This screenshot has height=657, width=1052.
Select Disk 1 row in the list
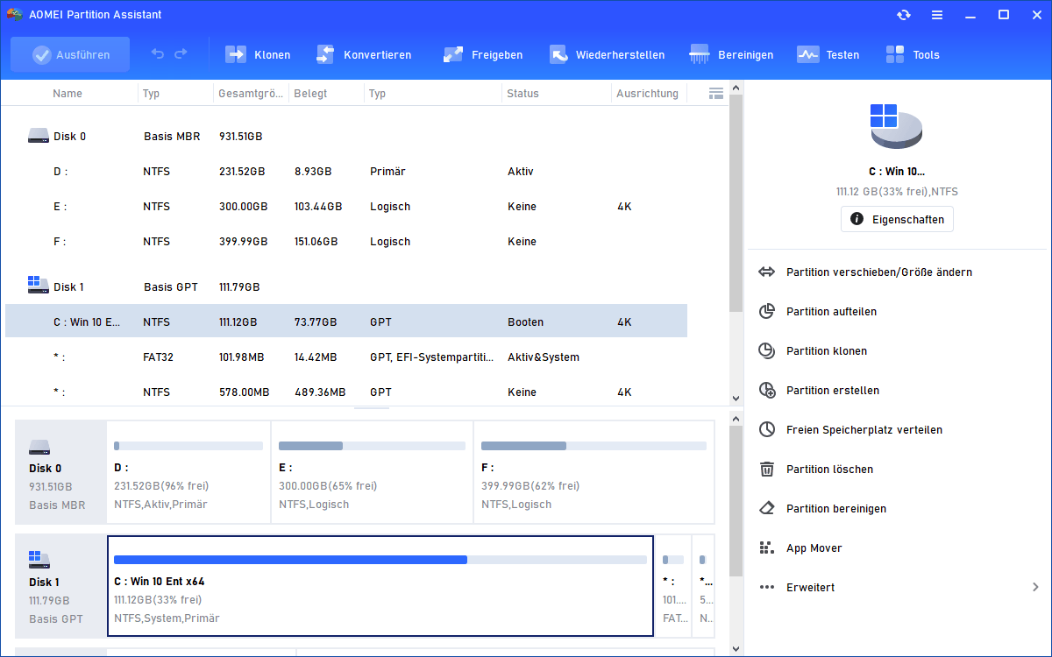[346, 287]
